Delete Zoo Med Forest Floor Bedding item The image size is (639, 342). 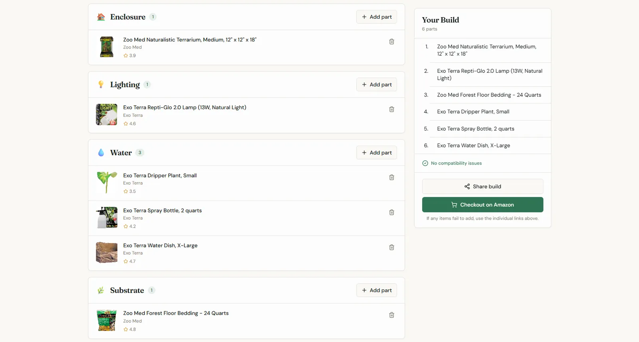391,315
